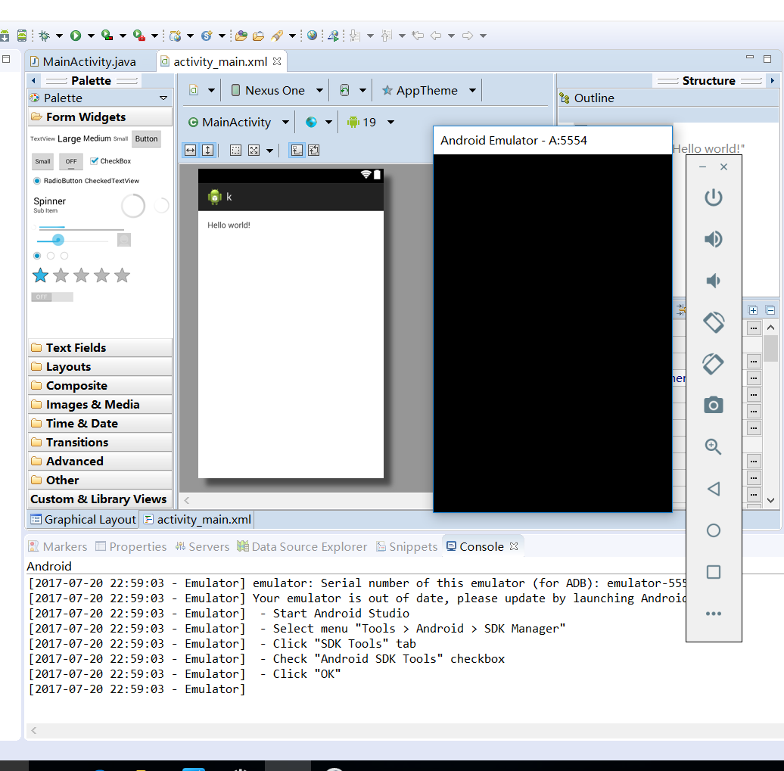Click the emulator Overview square button

714,572
